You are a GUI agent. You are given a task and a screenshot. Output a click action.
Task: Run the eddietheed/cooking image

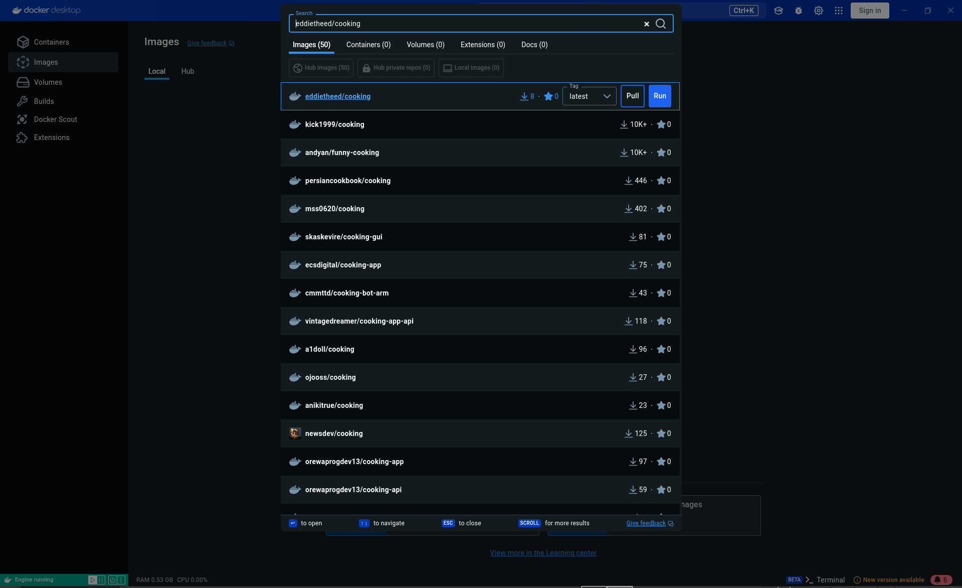click(x=660, y=96)
